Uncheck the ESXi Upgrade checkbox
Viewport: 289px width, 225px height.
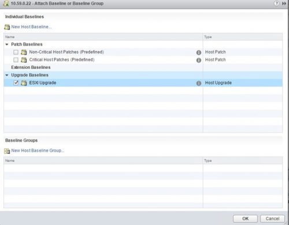(16, 83)
